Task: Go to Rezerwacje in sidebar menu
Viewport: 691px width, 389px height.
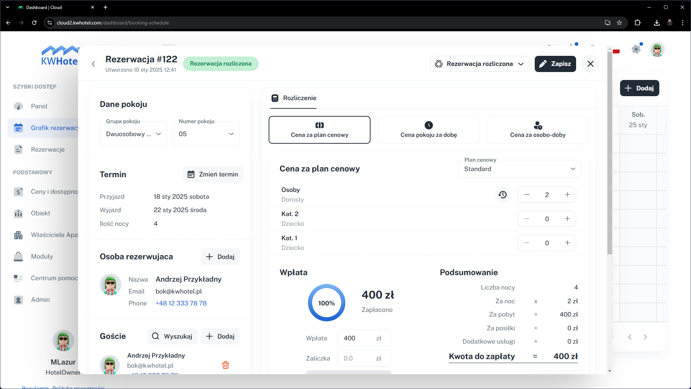Action: click(48, 149)
